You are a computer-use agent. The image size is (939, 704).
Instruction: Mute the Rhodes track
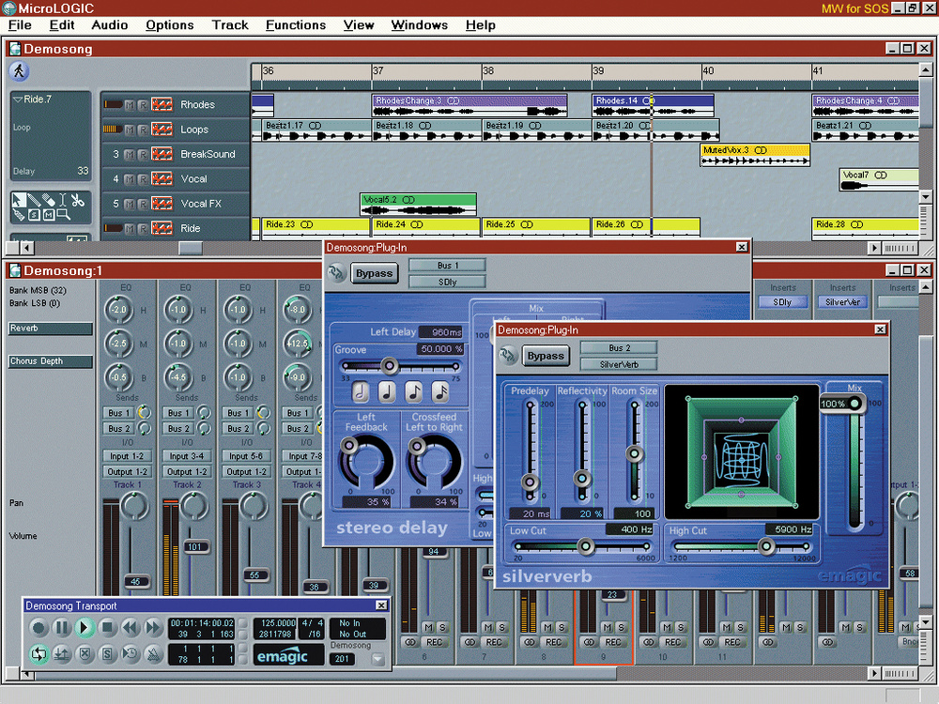pos(130,105)
